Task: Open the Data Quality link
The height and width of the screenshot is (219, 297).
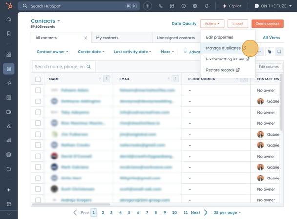Action: [184, 23]
